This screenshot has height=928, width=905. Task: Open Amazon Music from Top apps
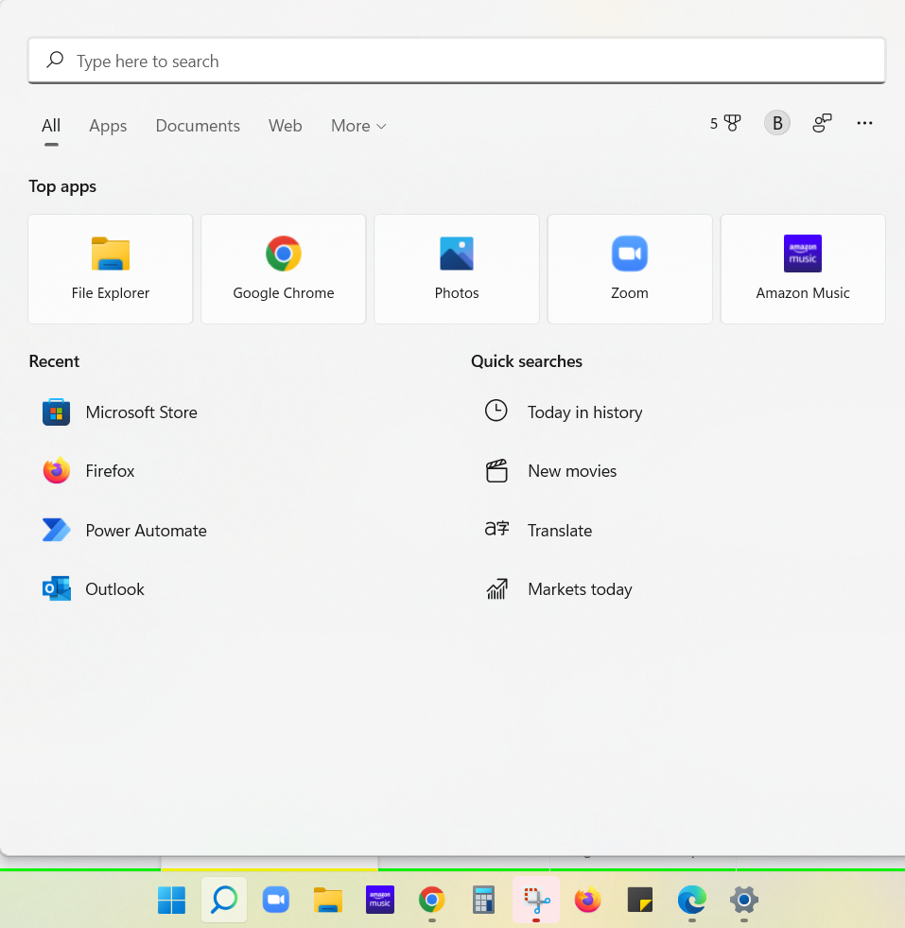click(802, 269)
